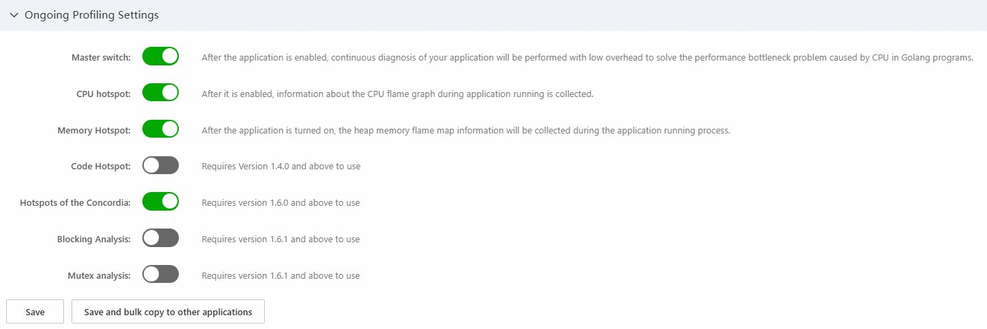Click the CPU hotspot label
This screenshot has height=329, width=987.
tap(103, 94)
